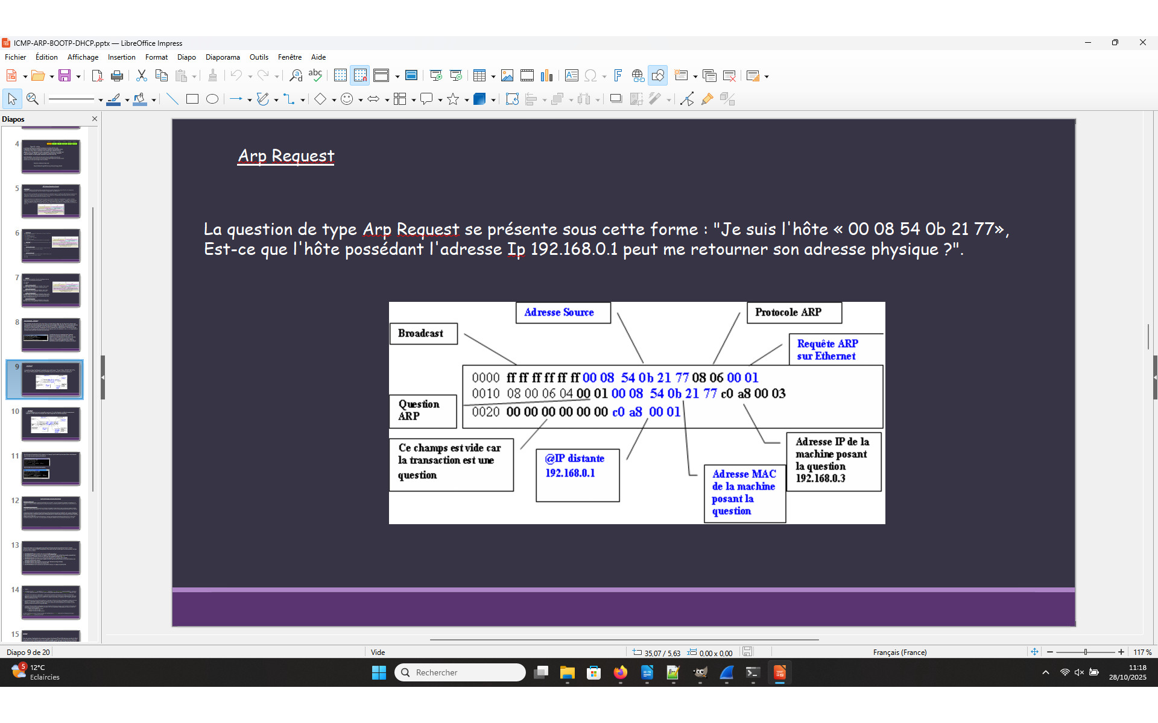Insert a text box
Screen dimensions: 1158x723
tap(572, 75)
